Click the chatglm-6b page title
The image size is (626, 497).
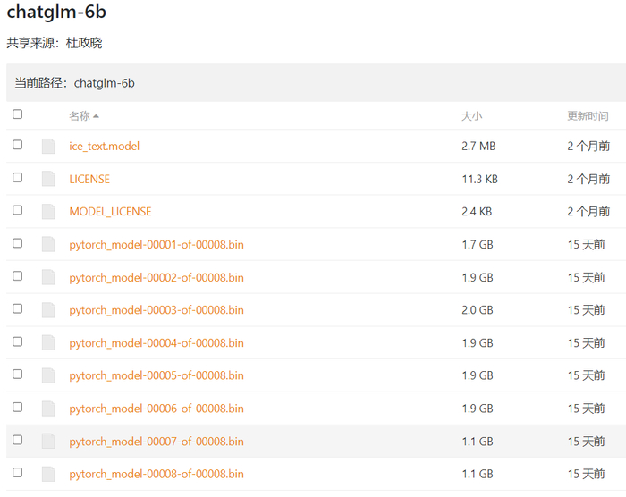[x=56, y=12]
